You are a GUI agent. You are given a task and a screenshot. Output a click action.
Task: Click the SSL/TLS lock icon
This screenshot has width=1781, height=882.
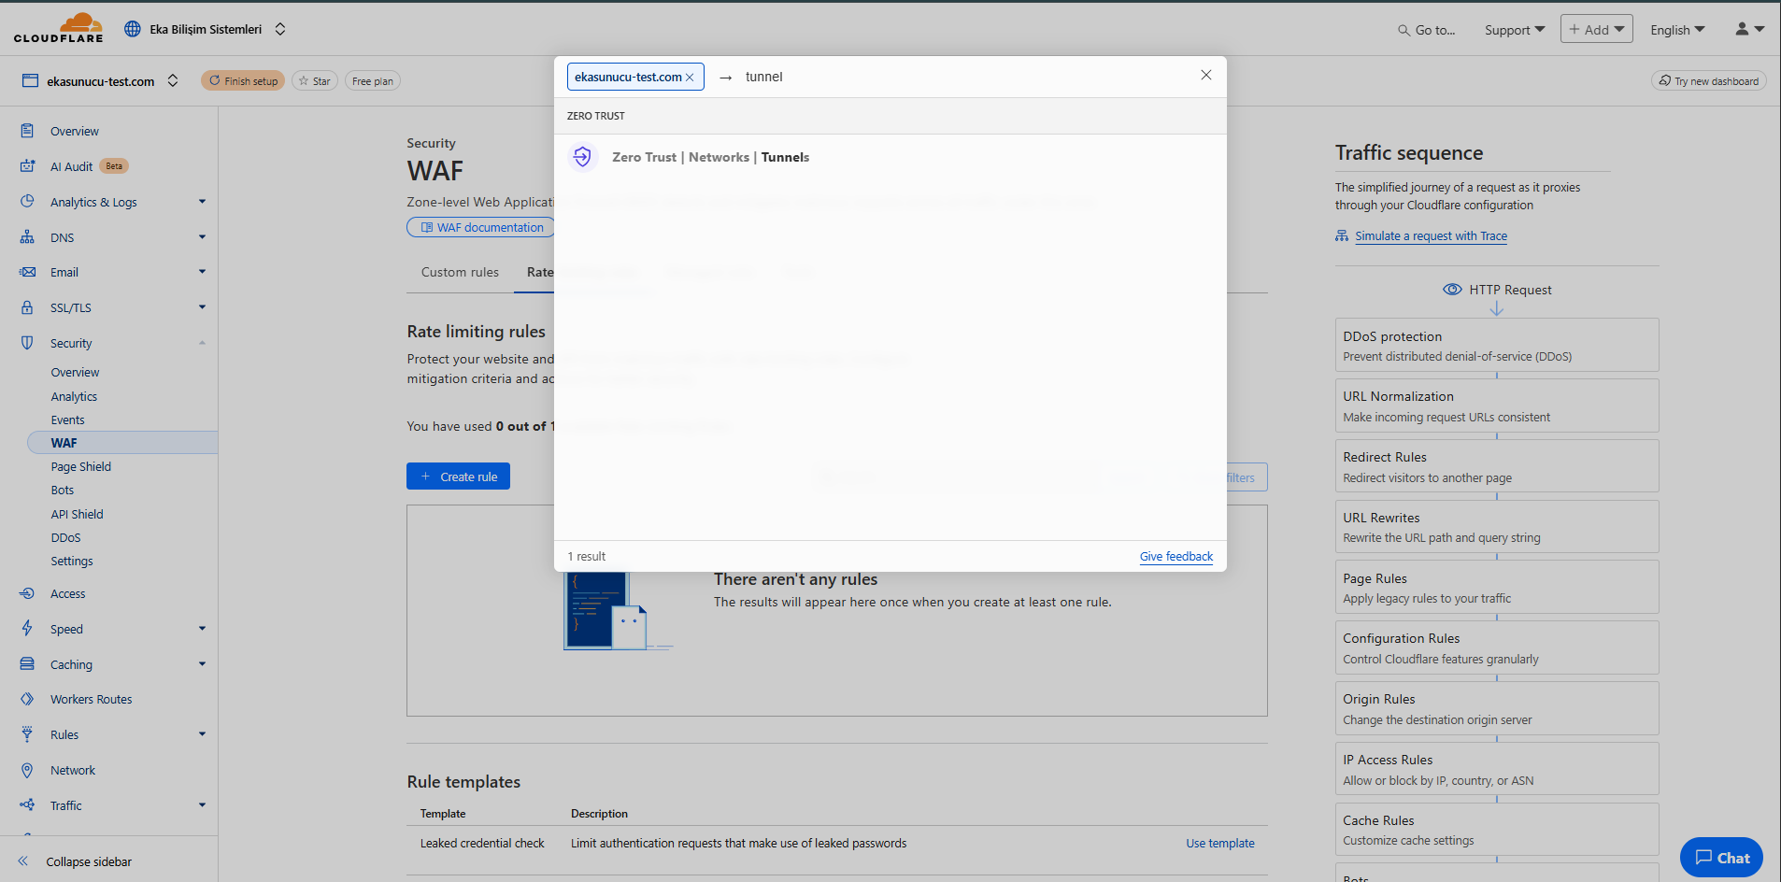coord(27,307)
